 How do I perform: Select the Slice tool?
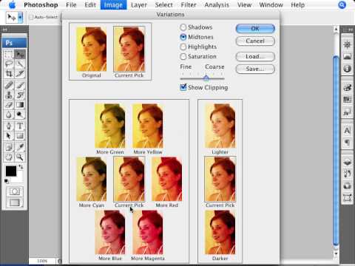pos(20,74)
